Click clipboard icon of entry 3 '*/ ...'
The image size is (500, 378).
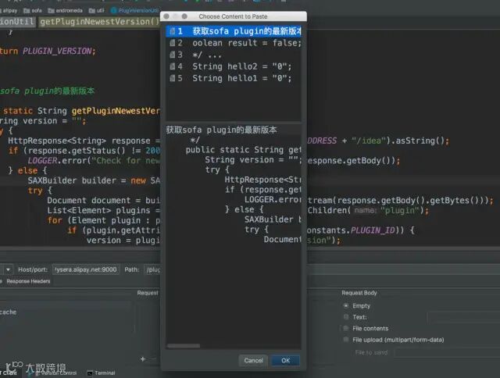[x=172, y=55]
